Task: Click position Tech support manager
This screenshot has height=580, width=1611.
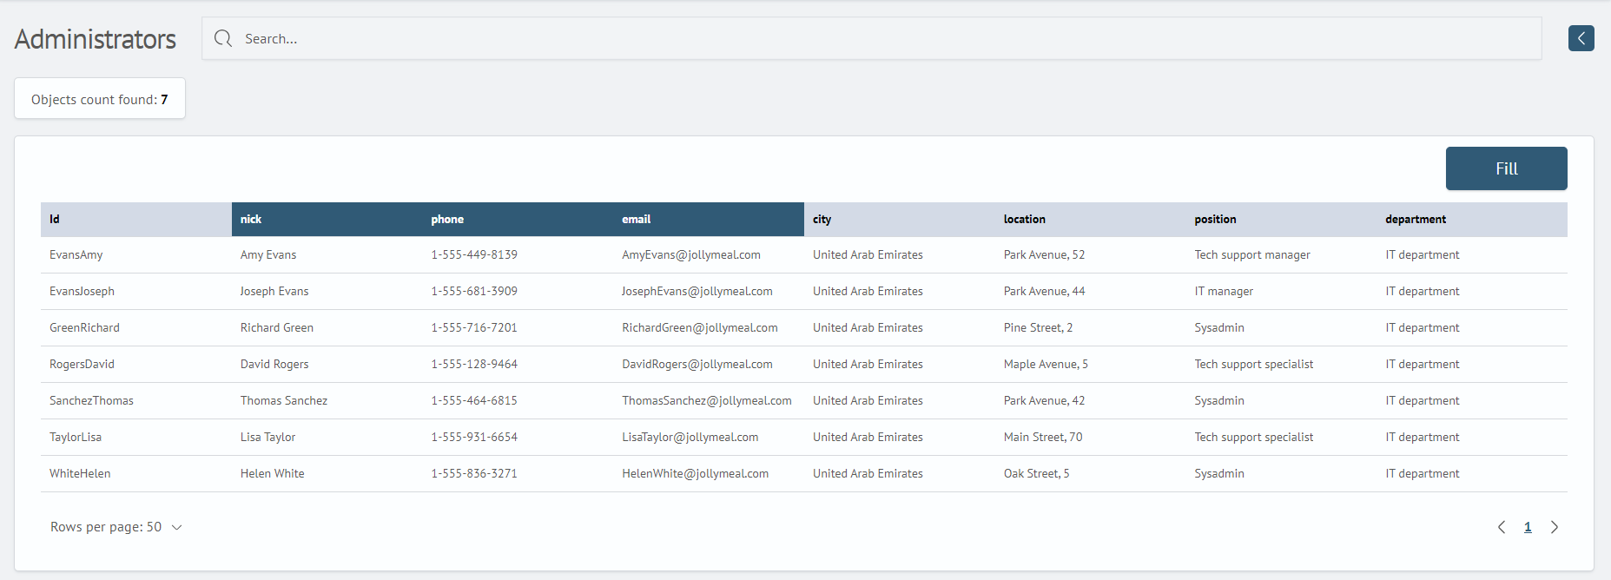Action: click(x=1252, y=254)
